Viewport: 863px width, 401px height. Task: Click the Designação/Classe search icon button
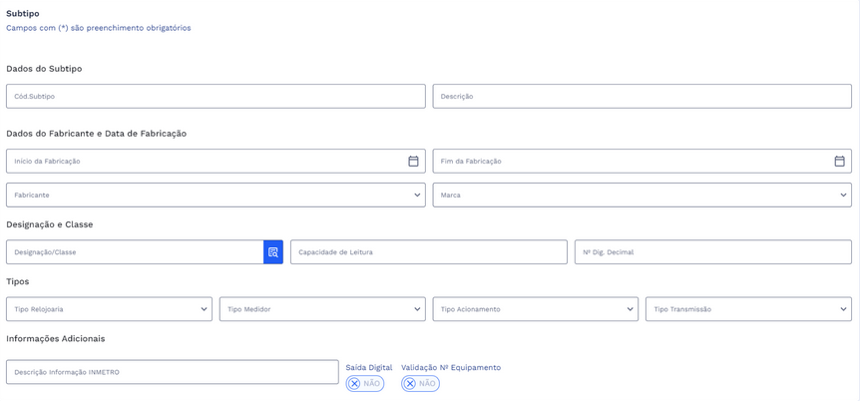pos(273,252)
